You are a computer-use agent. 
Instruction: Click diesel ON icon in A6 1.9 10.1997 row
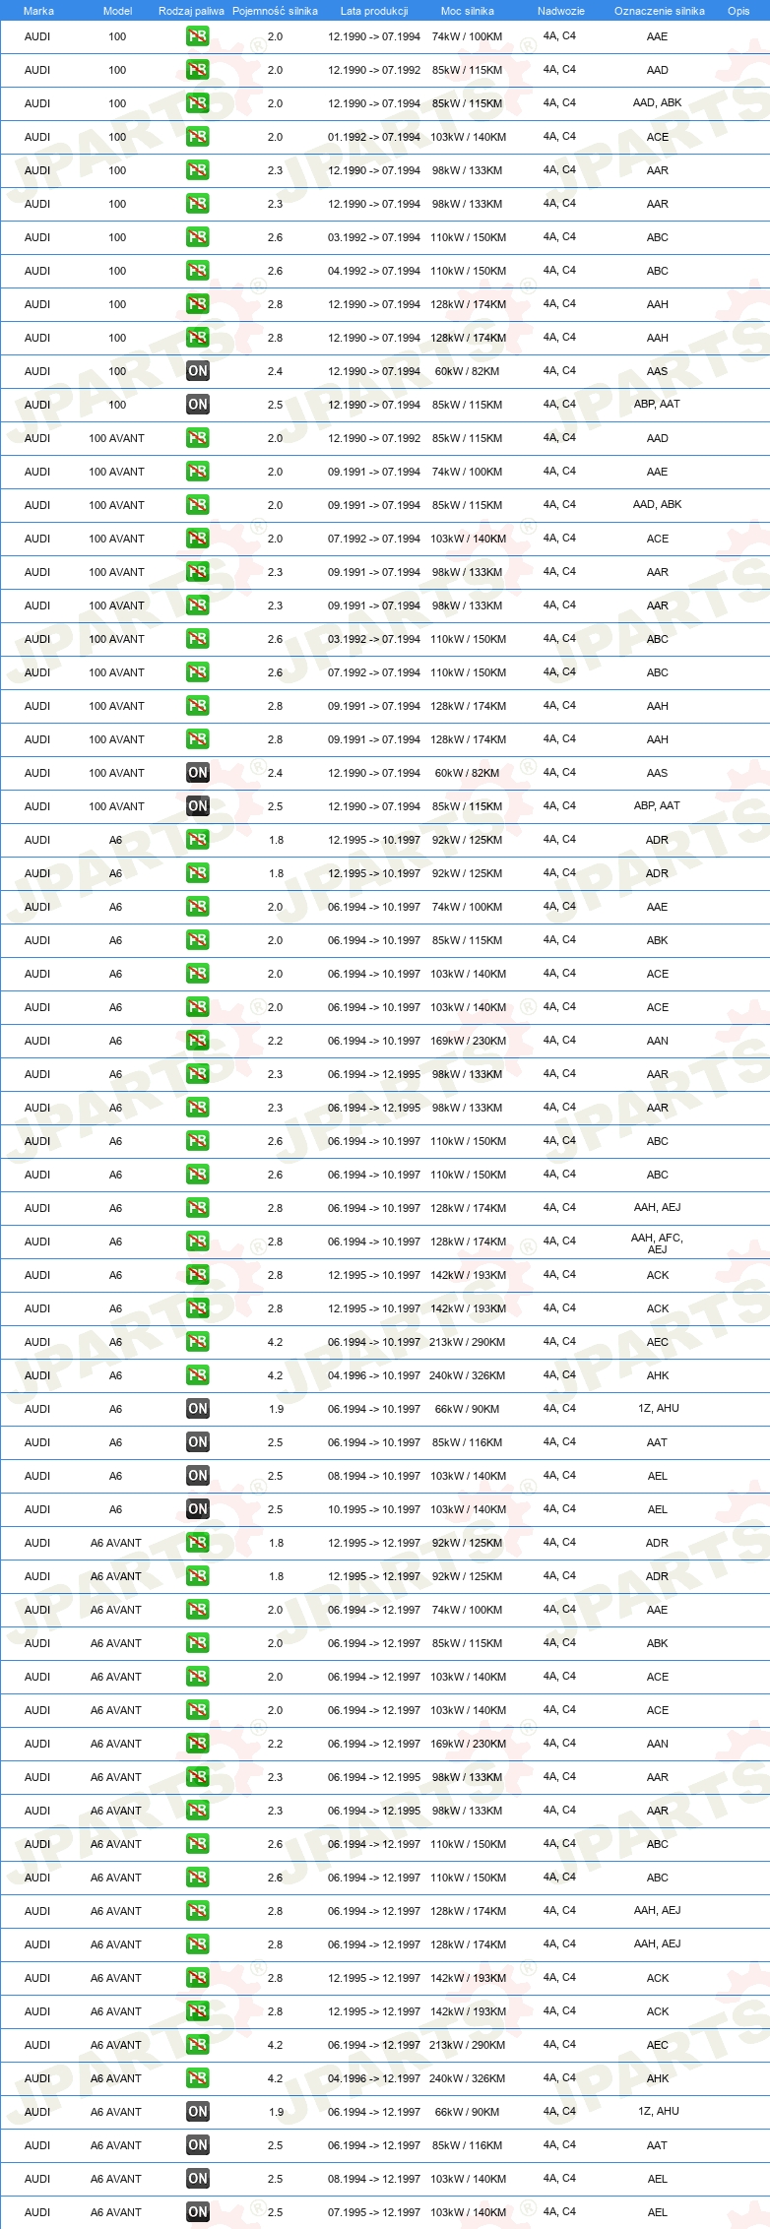pos(198,1409)
